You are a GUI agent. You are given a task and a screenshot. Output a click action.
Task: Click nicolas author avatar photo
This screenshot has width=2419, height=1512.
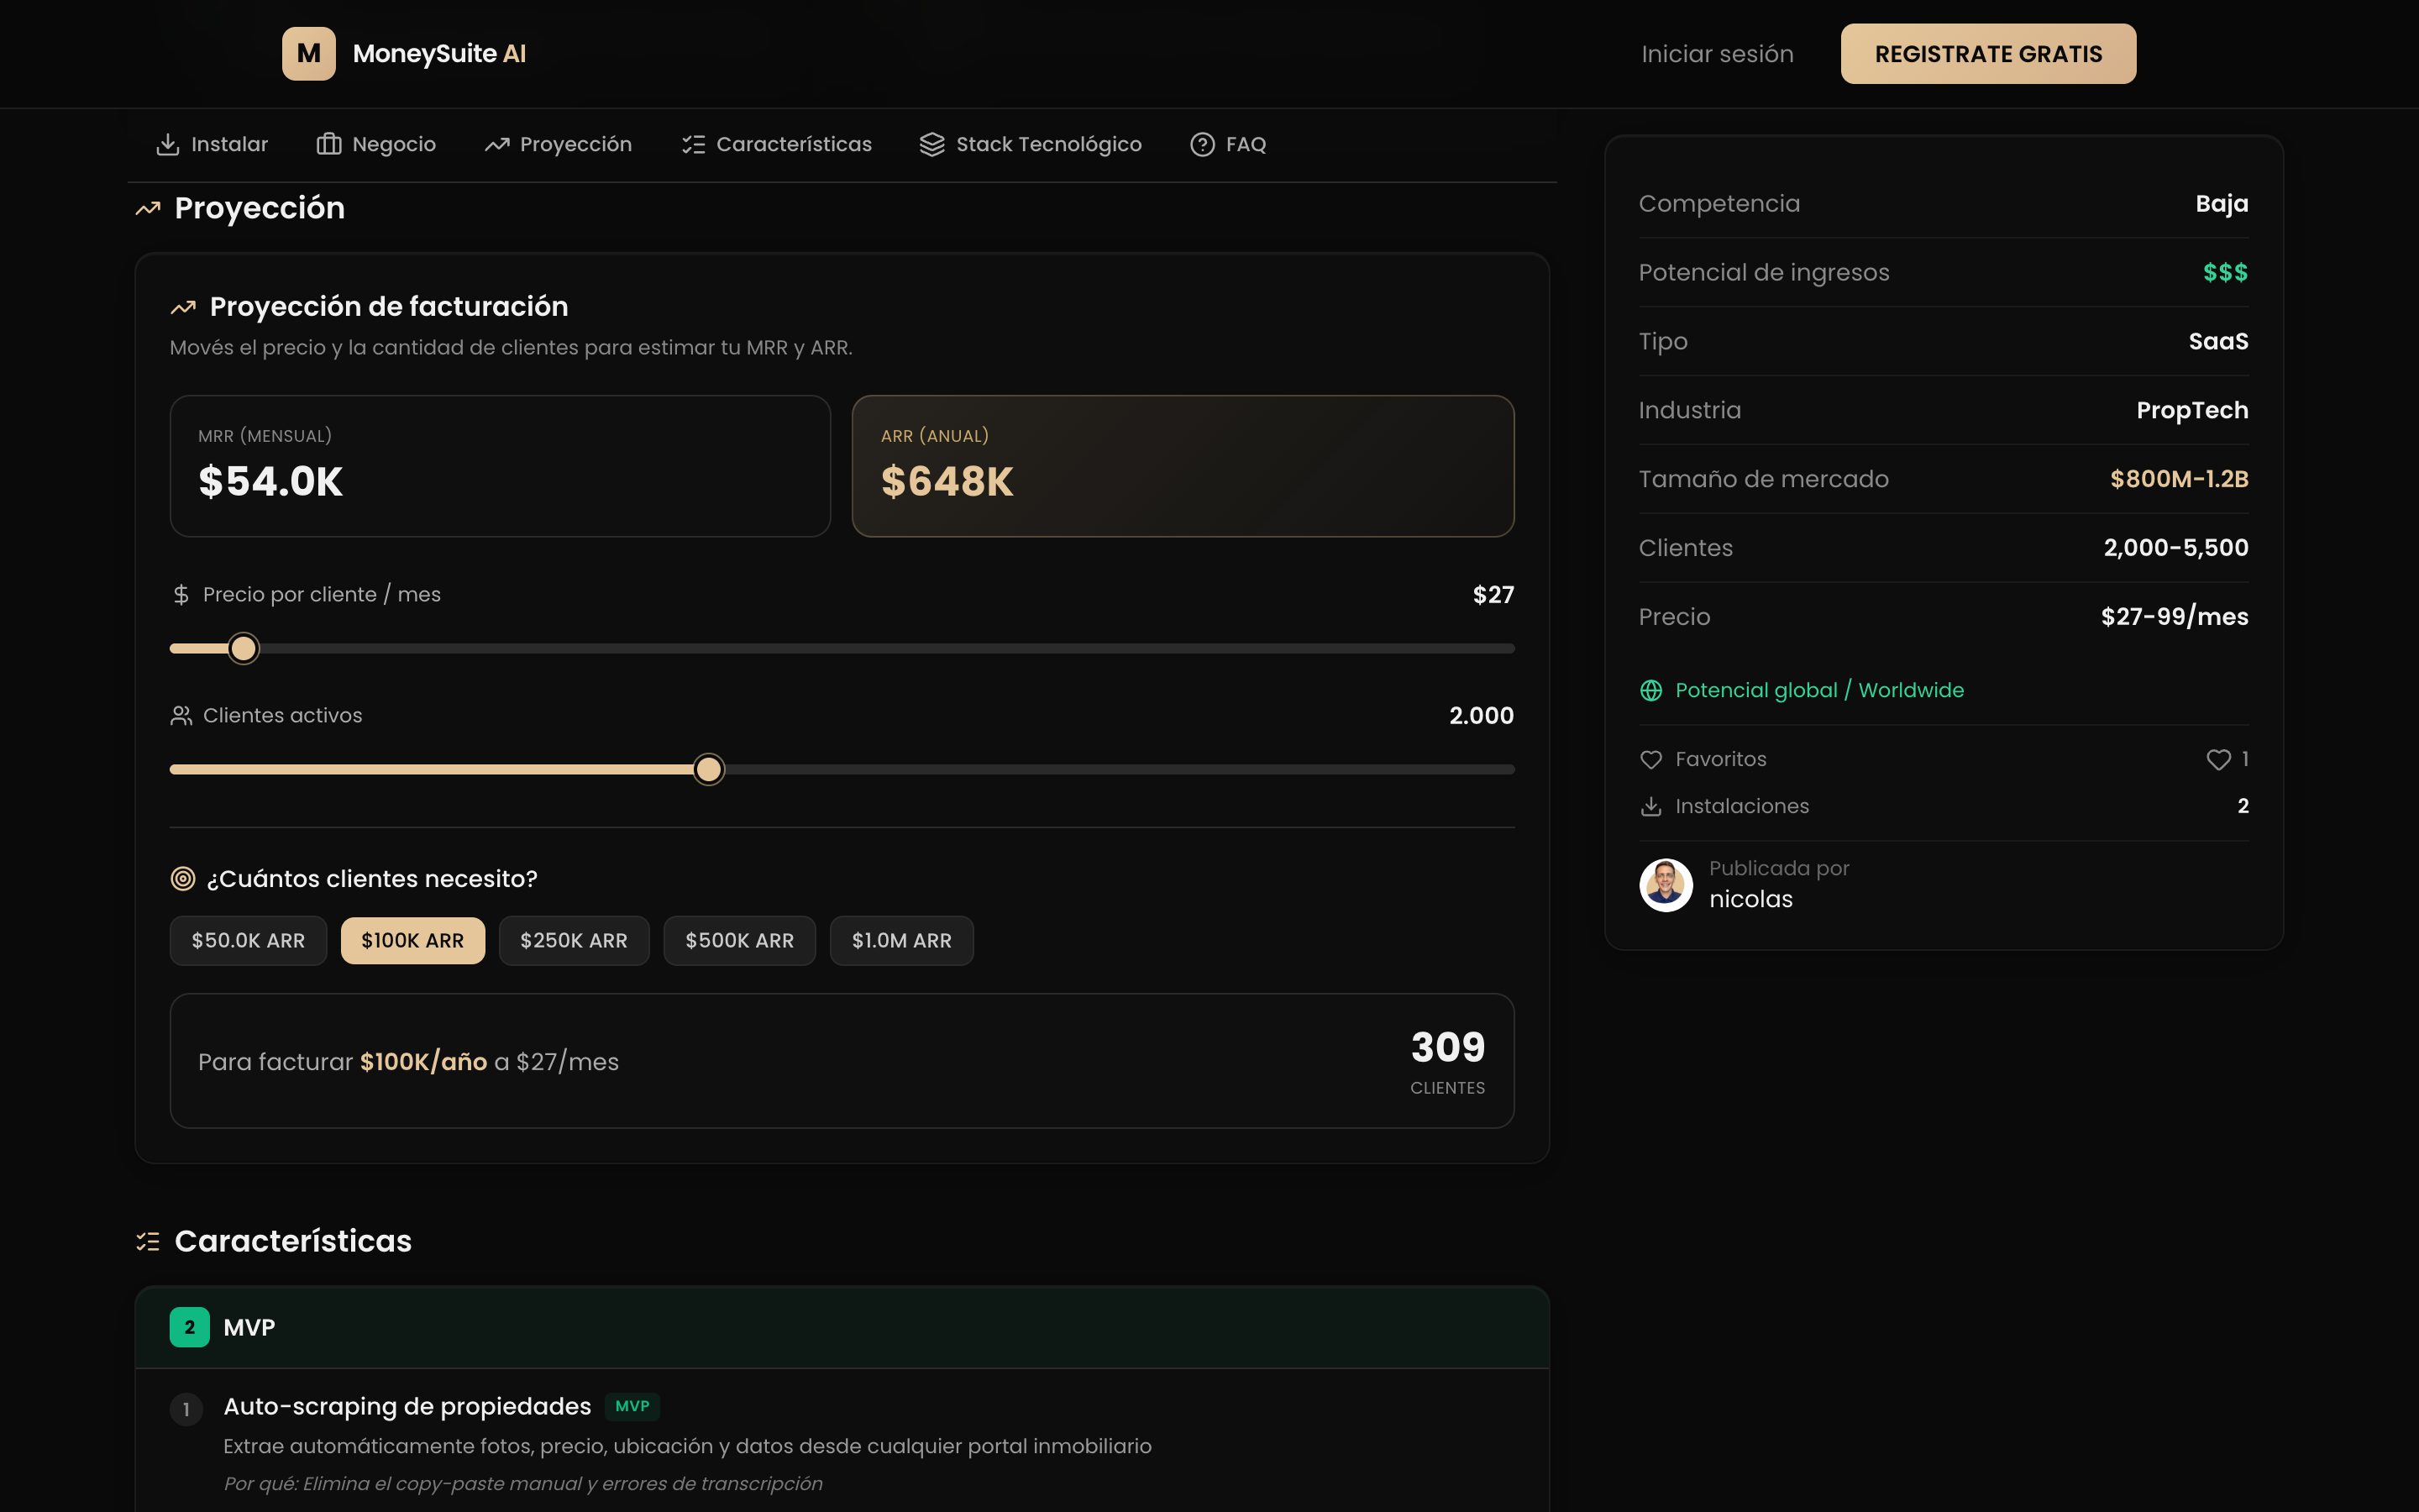point(1666,885)
